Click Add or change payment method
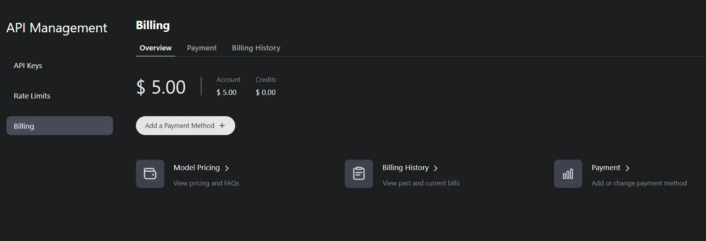Image resolution: width=706 pixels, height=241 pixels. [x=639, y=183]
